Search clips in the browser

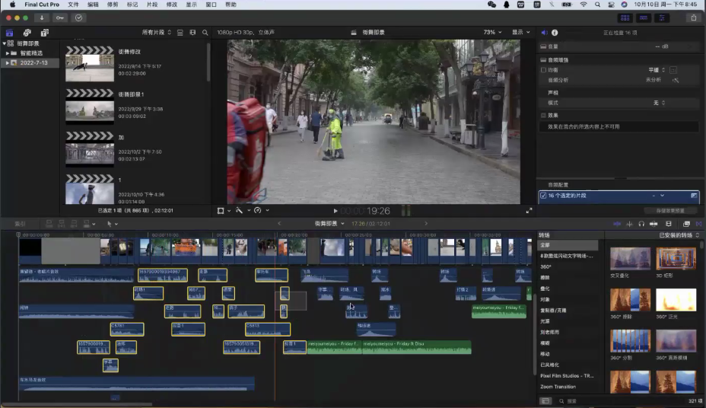tap(205, 33)
